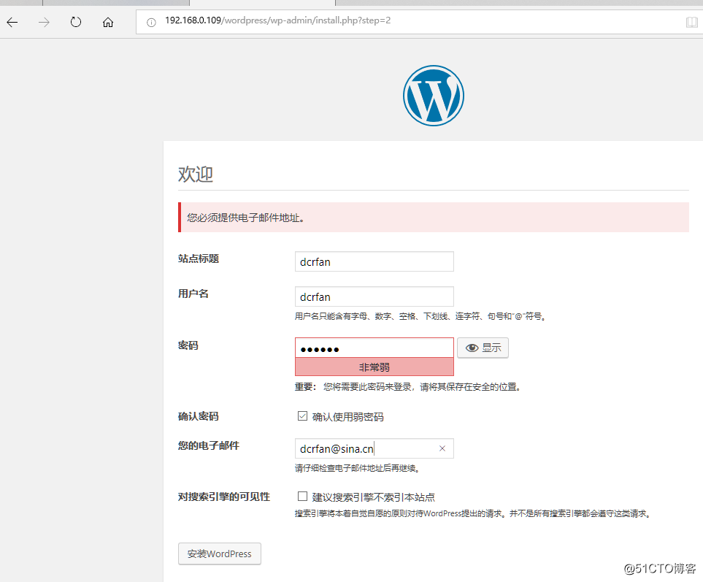The width and height of the screenshot is (703, 582).
Task: Clear email field with X icon
Action: click(442, 448)
